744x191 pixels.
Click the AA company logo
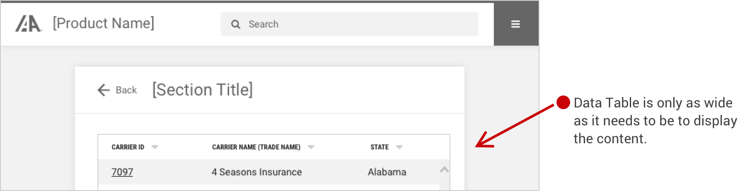[29, 24]
